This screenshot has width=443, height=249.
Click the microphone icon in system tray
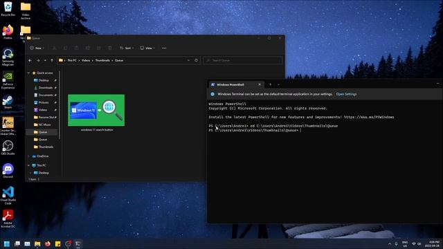click(x=397, y=243)
